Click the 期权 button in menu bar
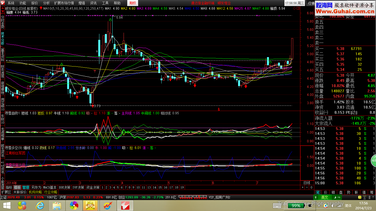376x211 pixels. point(133,3)
